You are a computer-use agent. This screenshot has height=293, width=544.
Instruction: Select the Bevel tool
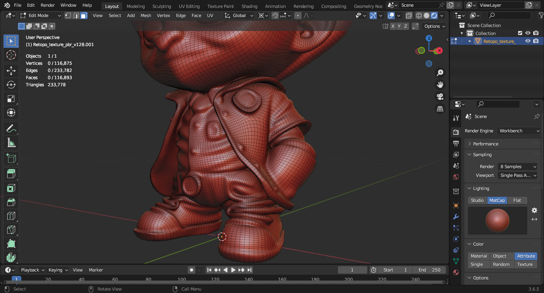tap(11, 202)
